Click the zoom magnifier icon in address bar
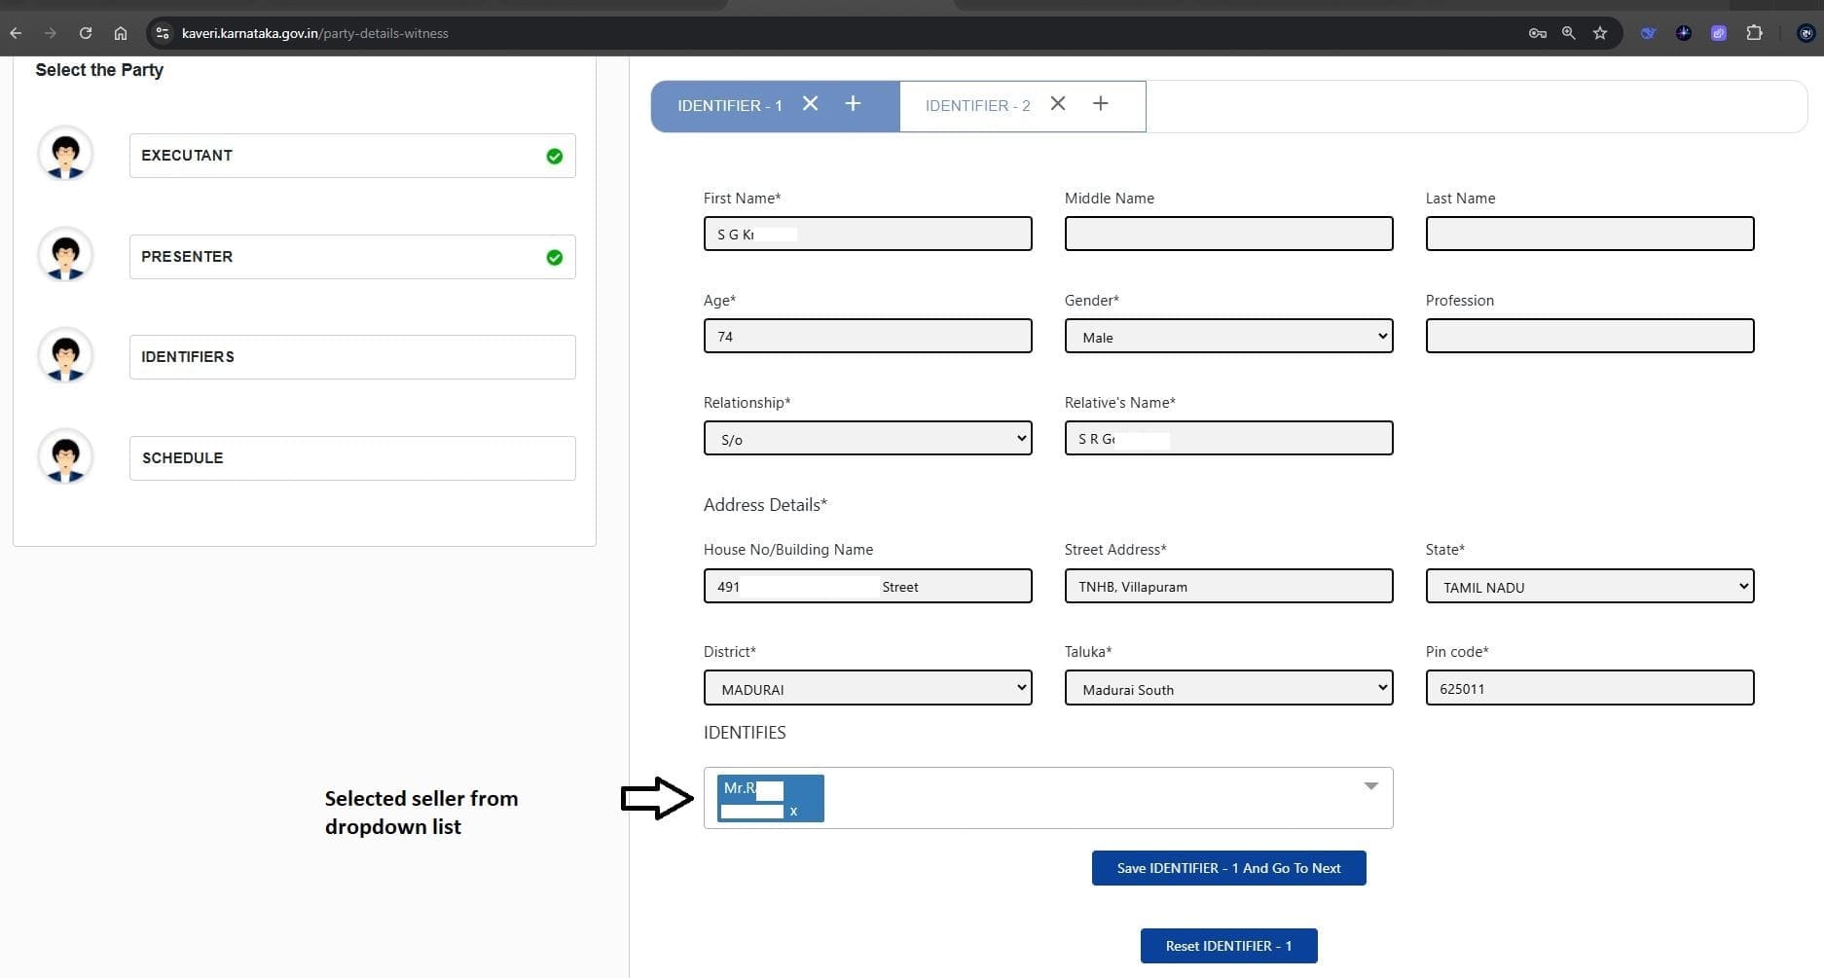Screen dimensions: 1824x978 (x=1568, y=33)
